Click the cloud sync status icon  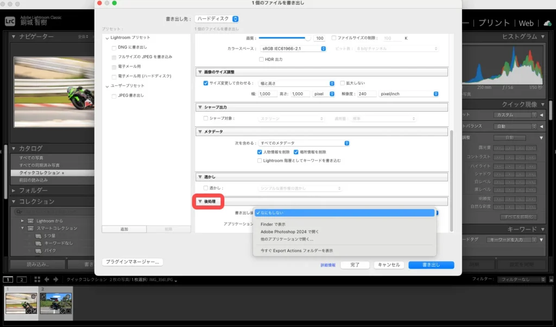pos(546,23)
